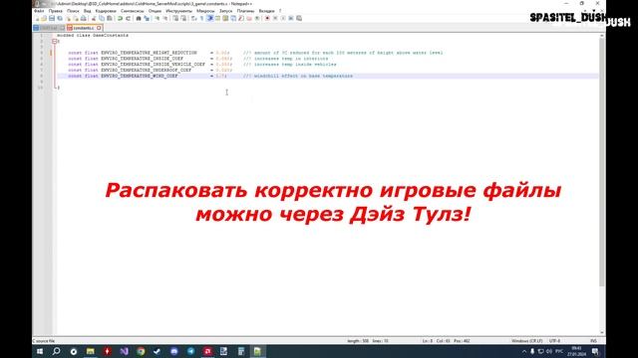This screenshot has width=638, height=358.
Task: Click the Print toolbar icon
Action: [x=84, y=18]
